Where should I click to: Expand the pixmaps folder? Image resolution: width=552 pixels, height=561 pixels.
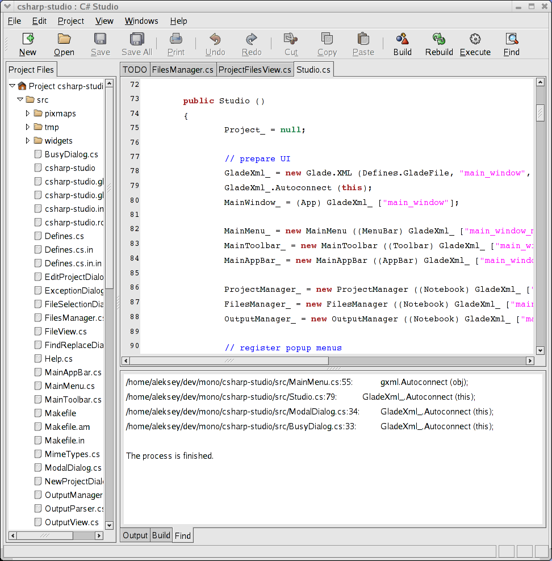tap(27, 114)
